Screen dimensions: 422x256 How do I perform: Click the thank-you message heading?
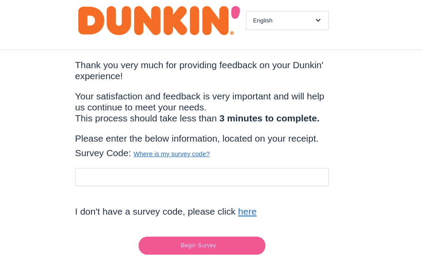(199, 70)
